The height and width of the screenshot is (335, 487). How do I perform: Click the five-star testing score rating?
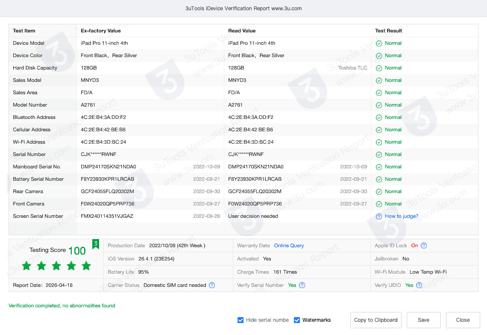[56, 266]
